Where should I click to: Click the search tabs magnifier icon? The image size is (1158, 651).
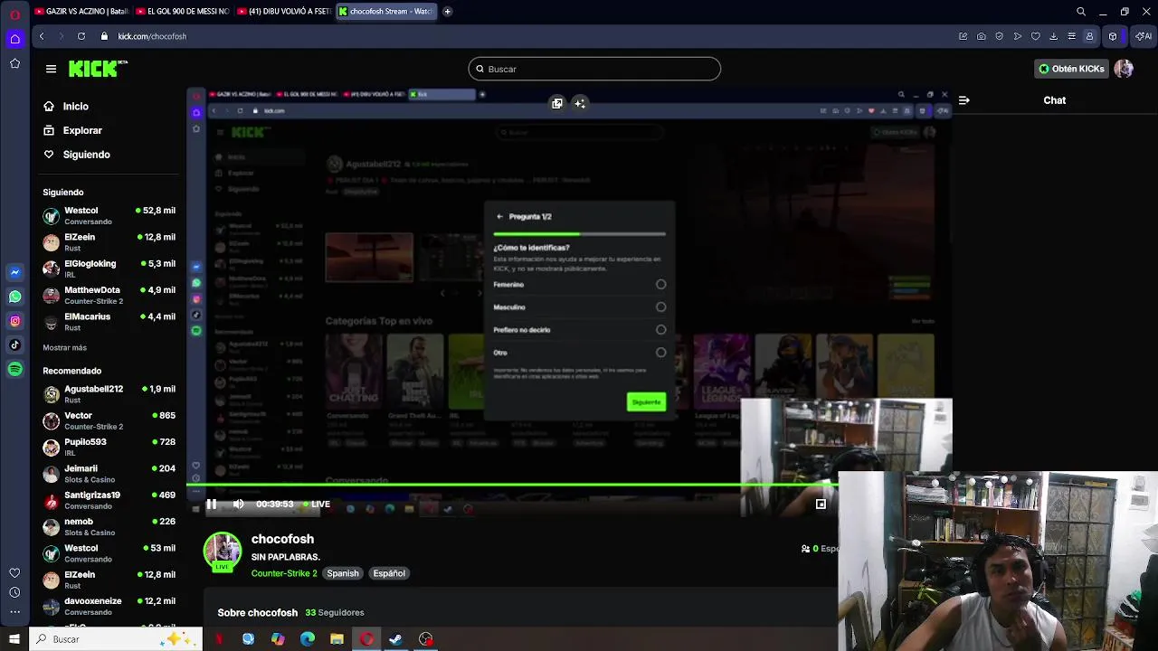[x=1081, y=12]
